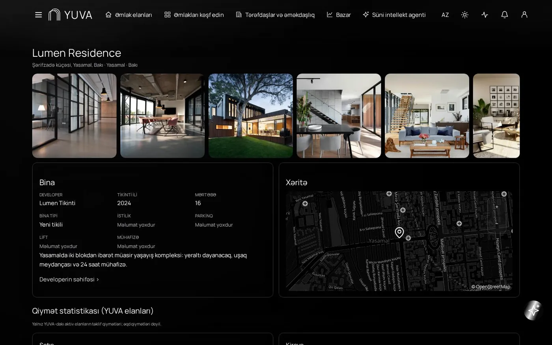
Task: Click the location pin on the map
Action: [399, 232]
